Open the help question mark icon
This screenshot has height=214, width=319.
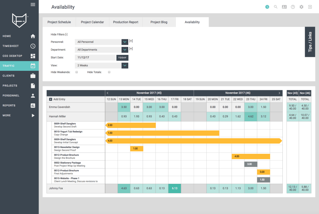pyautogui.click(x=293, y=7)
